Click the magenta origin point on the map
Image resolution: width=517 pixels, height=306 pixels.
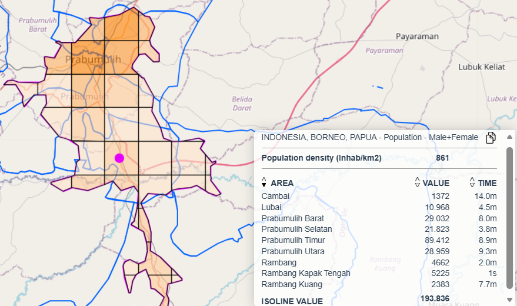pyautogui.click(x=119, y=158)
